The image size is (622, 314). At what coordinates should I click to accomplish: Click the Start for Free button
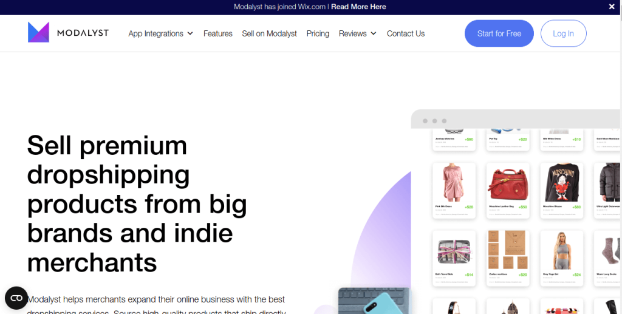(x=499, y=33)
